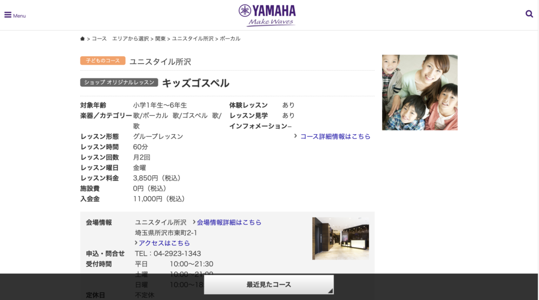Select 小学1年生〜6年生 age text

click(160, 105)
